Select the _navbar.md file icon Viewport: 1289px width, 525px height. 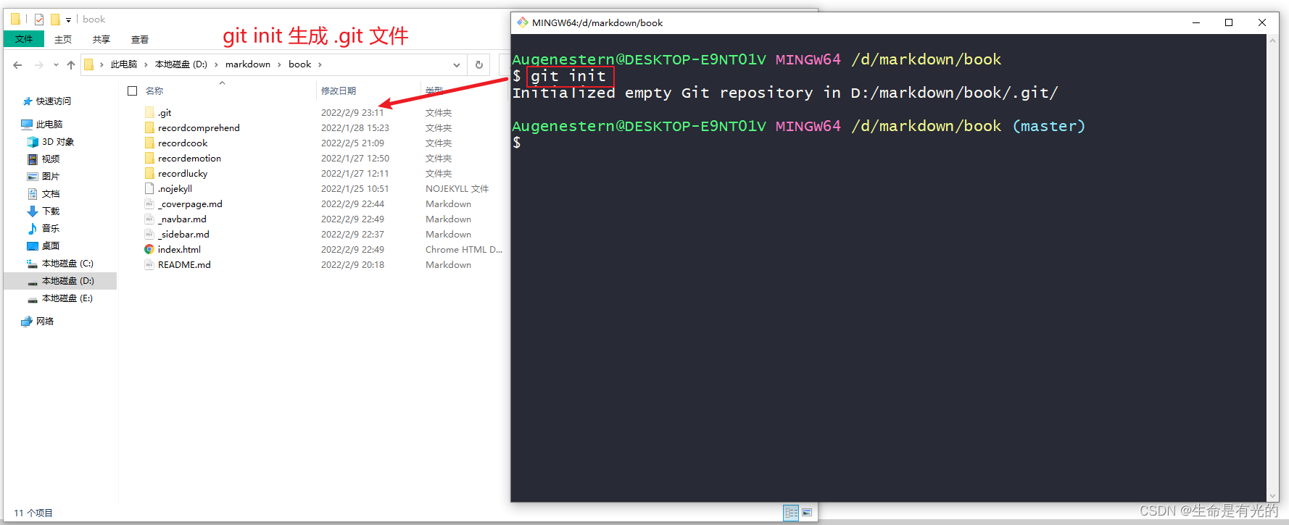(x=149, y=219)
